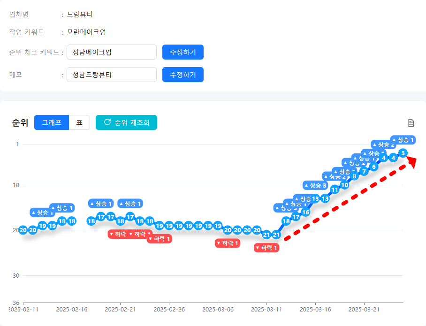The image size is (426, 326).
Task: Switch to the 그래프 tab
Action: coord(52,122)
